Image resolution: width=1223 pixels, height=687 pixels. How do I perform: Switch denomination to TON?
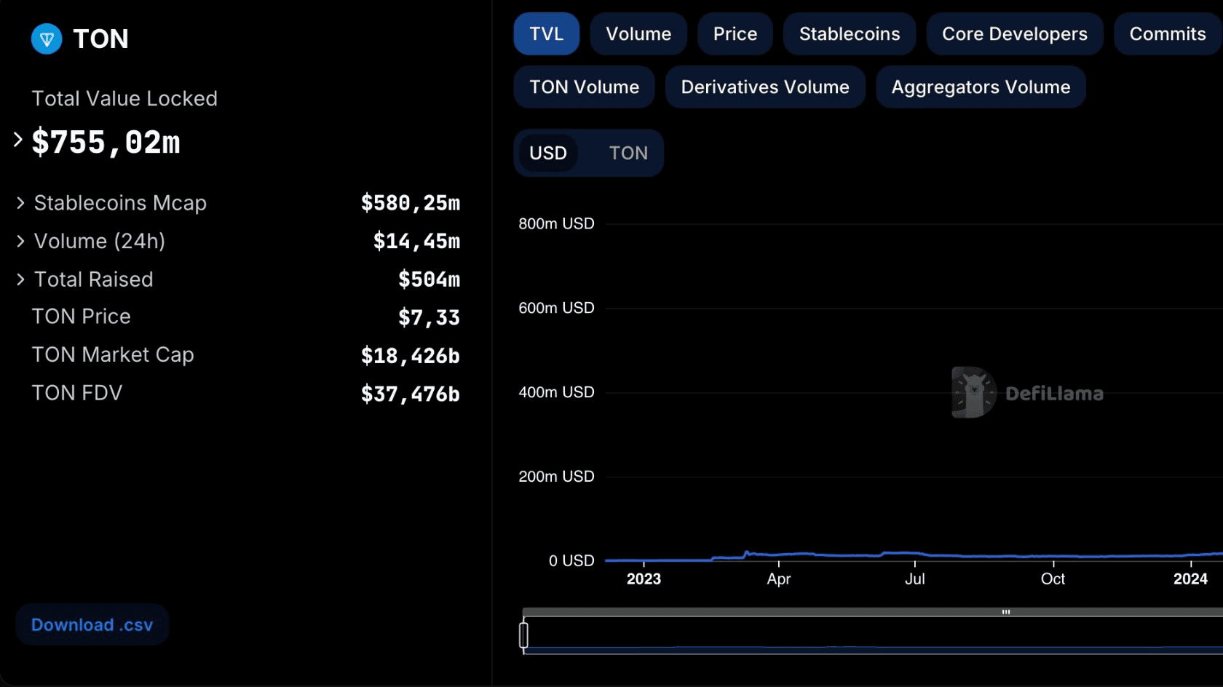pos(628,153)
